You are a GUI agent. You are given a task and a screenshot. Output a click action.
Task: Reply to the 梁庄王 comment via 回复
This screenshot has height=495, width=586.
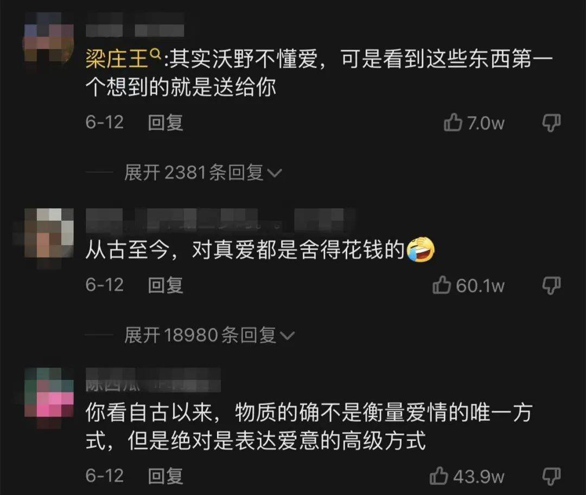[x=165, y=123]
